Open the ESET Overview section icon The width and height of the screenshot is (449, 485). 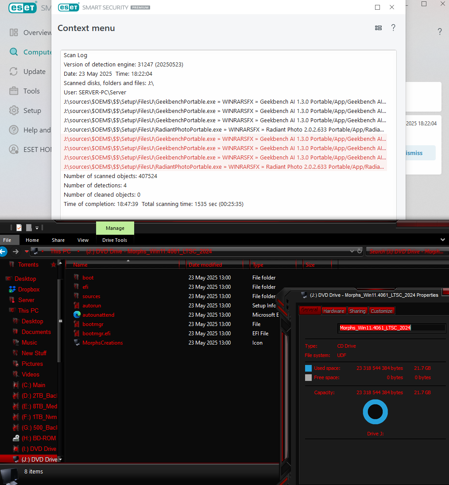[14, 32]
